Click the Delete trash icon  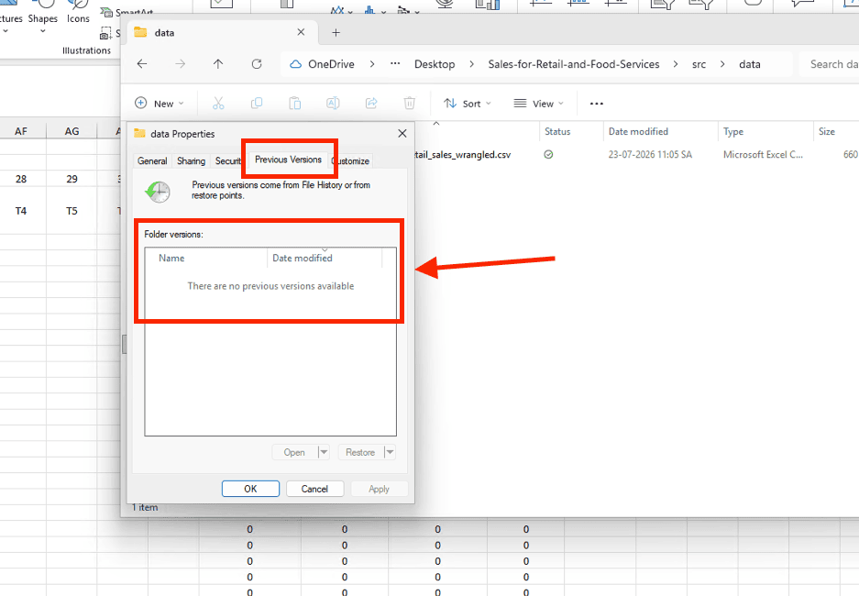tap(409, 103)
